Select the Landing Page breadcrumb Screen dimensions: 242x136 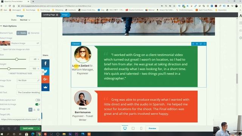click(x=49, y=15)
